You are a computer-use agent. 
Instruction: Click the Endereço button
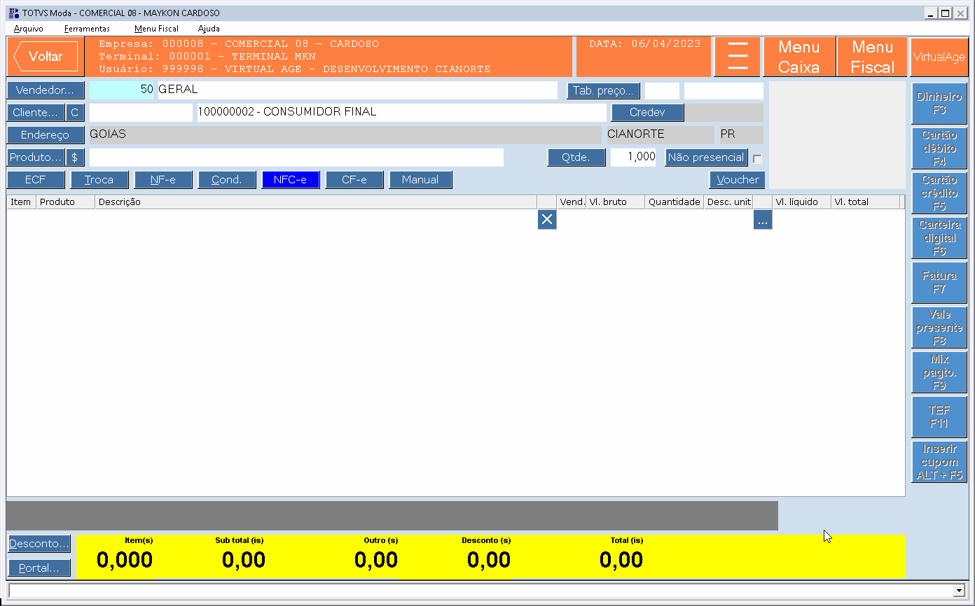click(46, 135)
